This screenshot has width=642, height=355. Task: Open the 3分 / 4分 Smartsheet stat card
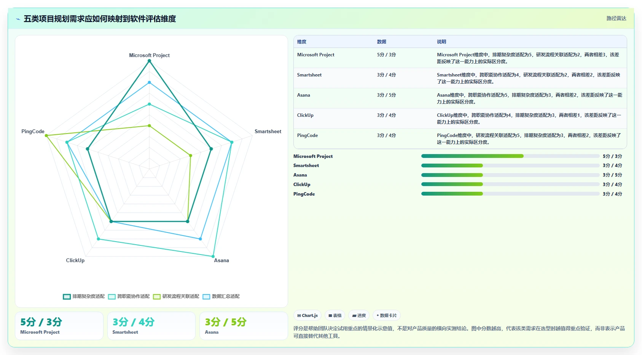(x=151, y=326)
